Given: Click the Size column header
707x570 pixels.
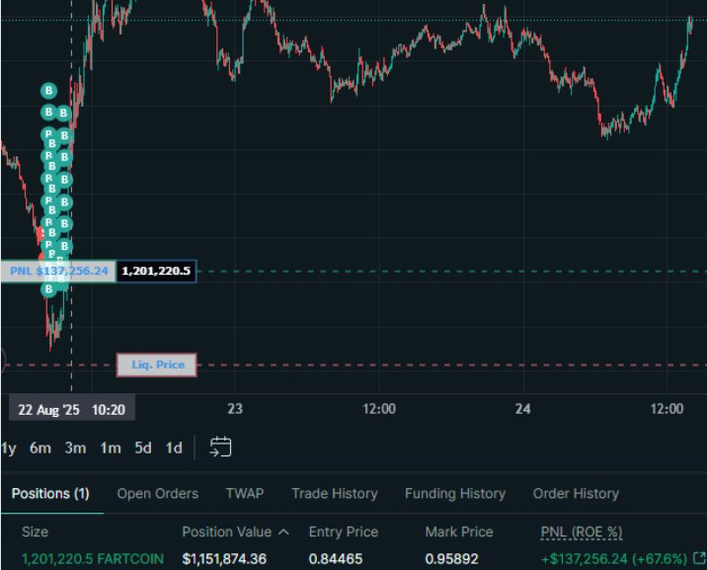Looking at the screenshot, I should pos(35,531).
